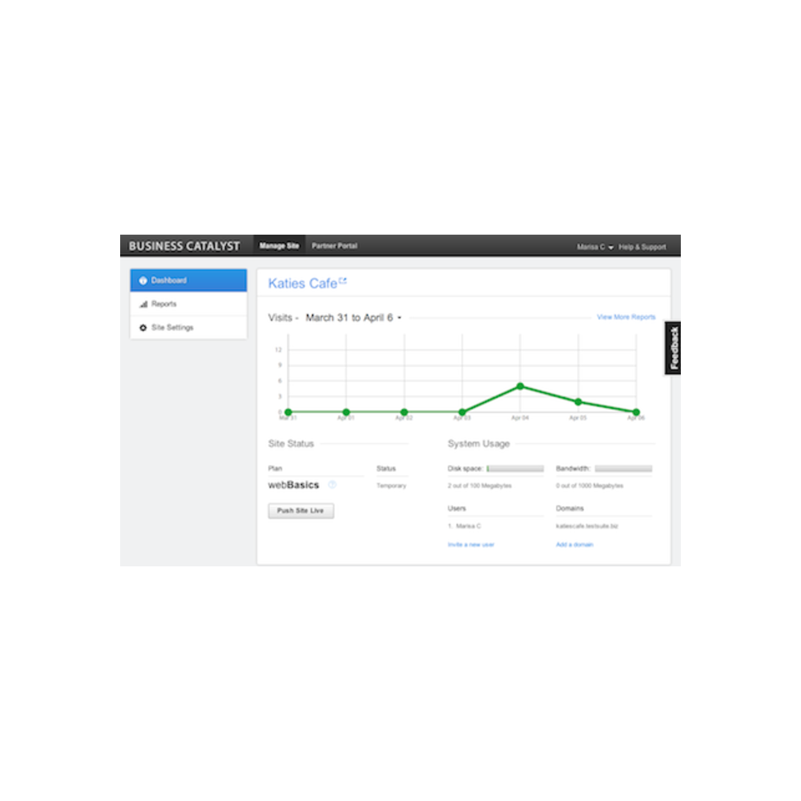
Task: Open Site Settings via its gear icon
Action: 143,327
